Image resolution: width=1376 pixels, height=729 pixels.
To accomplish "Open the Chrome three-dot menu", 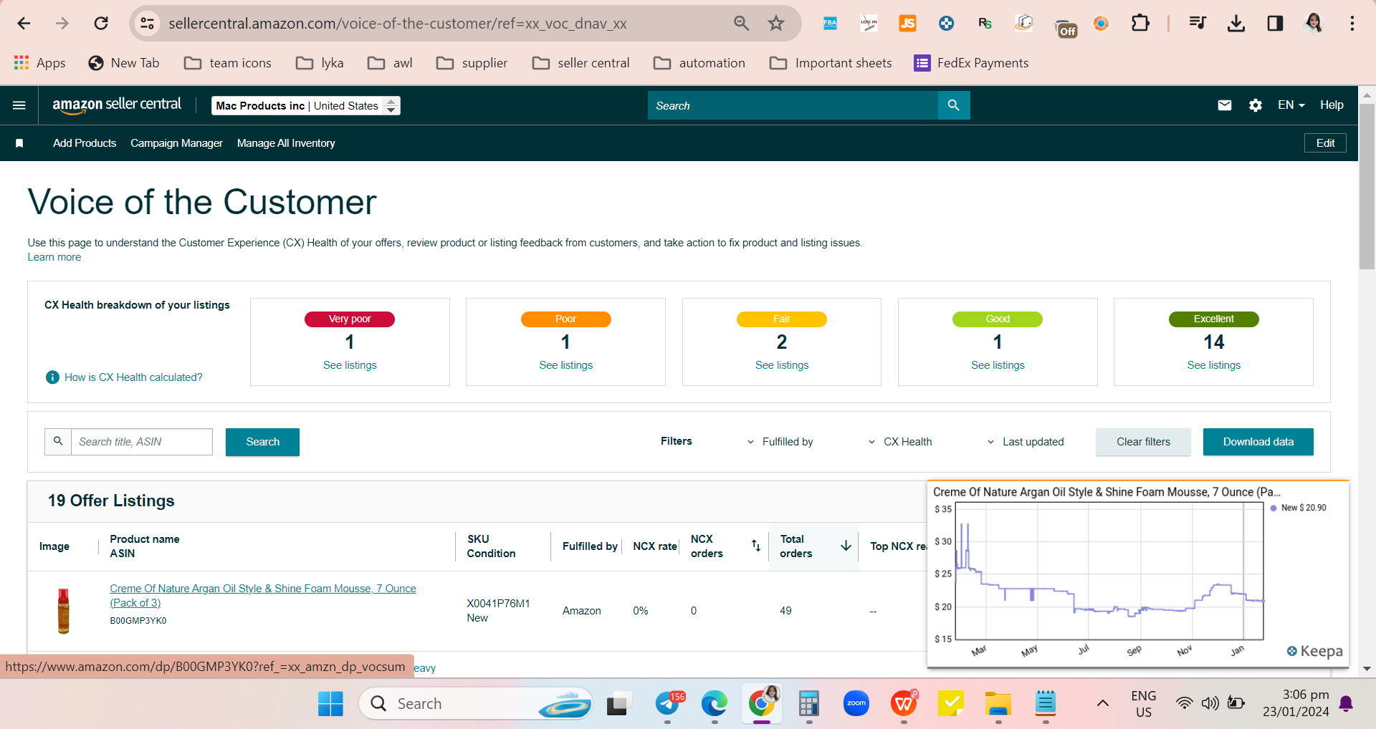I will [x=1352, y=24].
